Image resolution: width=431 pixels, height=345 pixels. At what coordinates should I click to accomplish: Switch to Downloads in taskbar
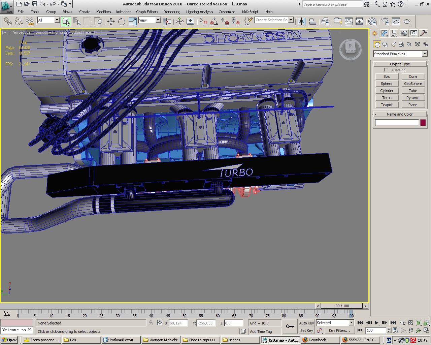pyautogui.click(x=320, y=340)
